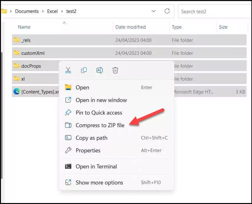Click the Edge icon of [Content_Types] file

[17, 92]
